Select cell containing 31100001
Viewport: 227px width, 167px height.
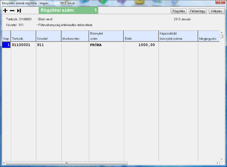(x=23, y=45)
